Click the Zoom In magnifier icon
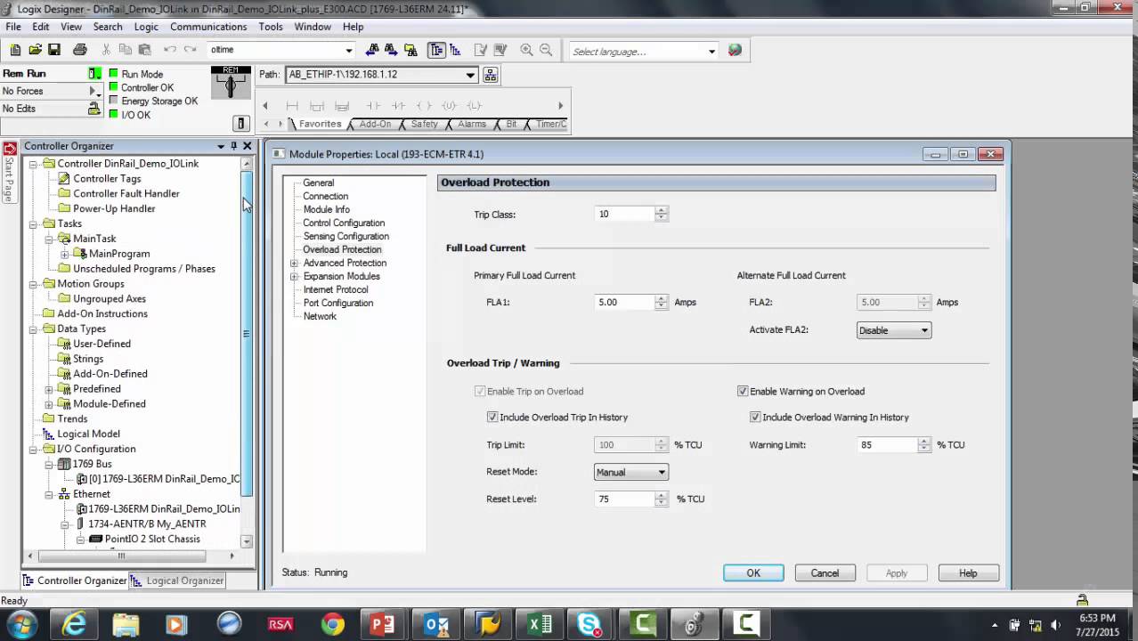The width and height of the screenshot is (1138, 641). coord(526,51)
